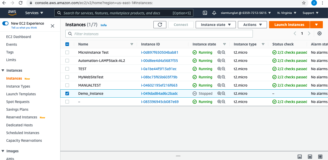The width and height of the screenshot is (328, 160).
Task: Uncheck the Demo_Instance checkbox
Action: [67, 93]
